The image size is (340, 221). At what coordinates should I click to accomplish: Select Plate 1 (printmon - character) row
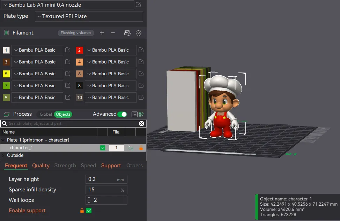(73, 140)
